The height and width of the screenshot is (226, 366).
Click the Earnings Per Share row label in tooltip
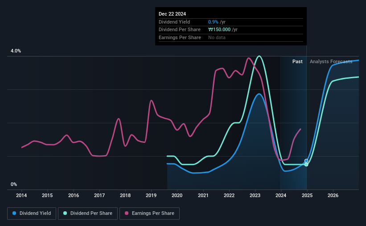pos(180,37)
